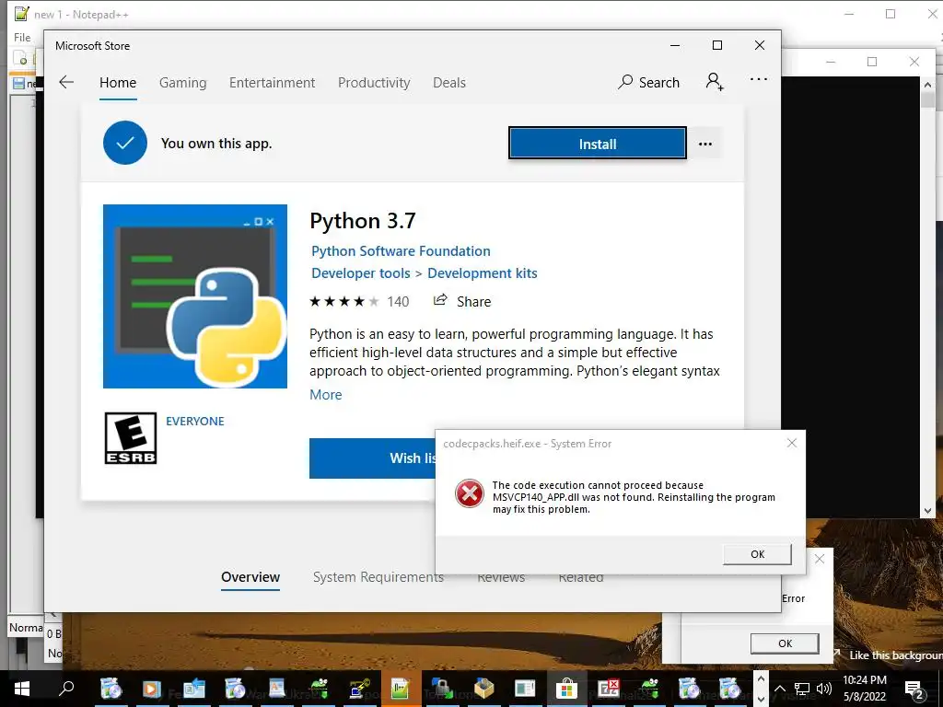The height and width of the screenshot is (707, 943).
Task: Open the notification action center
Action: pos(914,689)
